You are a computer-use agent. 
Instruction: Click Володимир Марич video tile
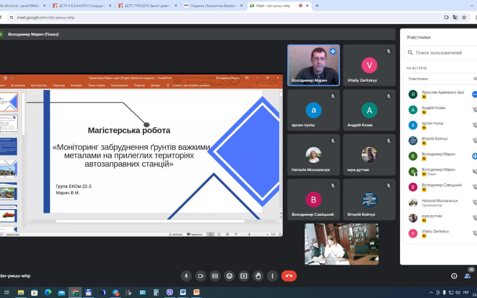click(x=314, y=65)
